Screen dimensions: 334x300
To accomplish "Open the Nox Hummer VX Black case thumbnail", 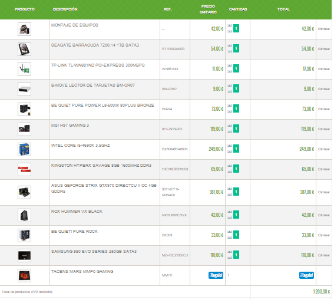I will click(x=24, y=215).
